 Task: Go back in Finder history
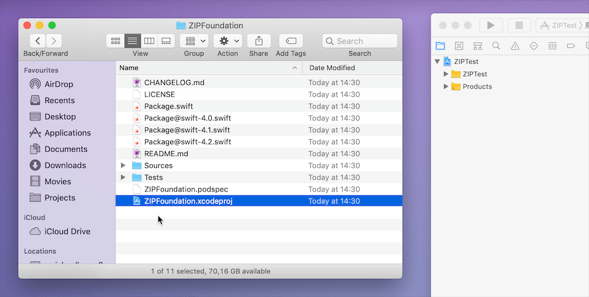tap(38, 41)
